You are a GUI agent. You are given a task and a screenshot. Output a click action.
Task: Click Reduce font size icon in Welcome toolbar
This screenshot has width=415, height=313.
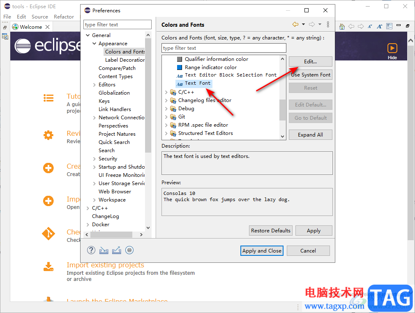[x=370, y=26]
